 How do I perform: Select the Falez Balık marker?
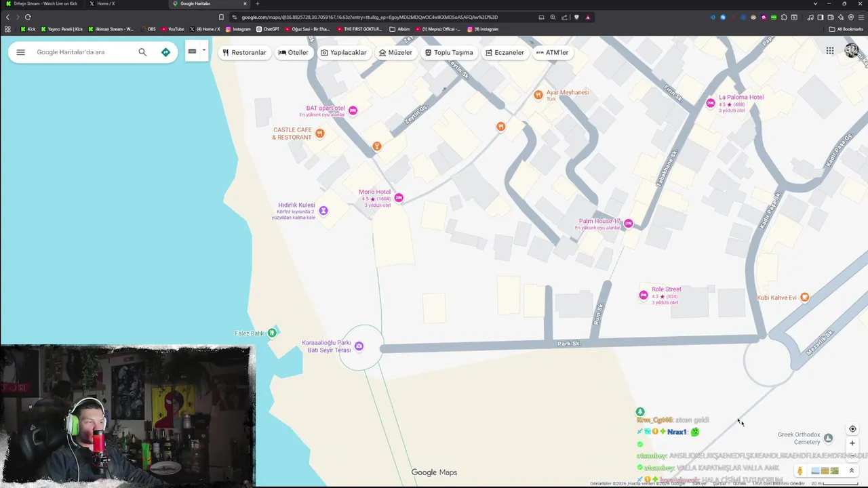[272, 332]
